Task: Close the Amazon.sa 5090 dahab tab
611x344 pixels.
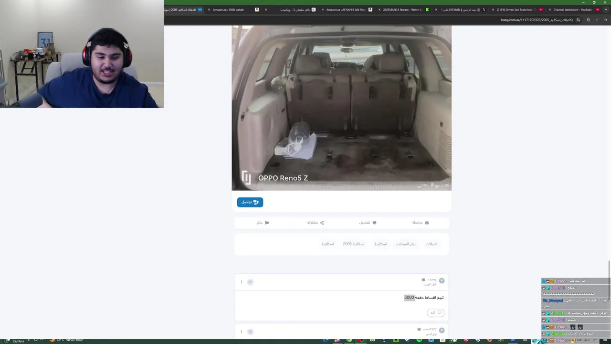Action: [x=209, y=10]
